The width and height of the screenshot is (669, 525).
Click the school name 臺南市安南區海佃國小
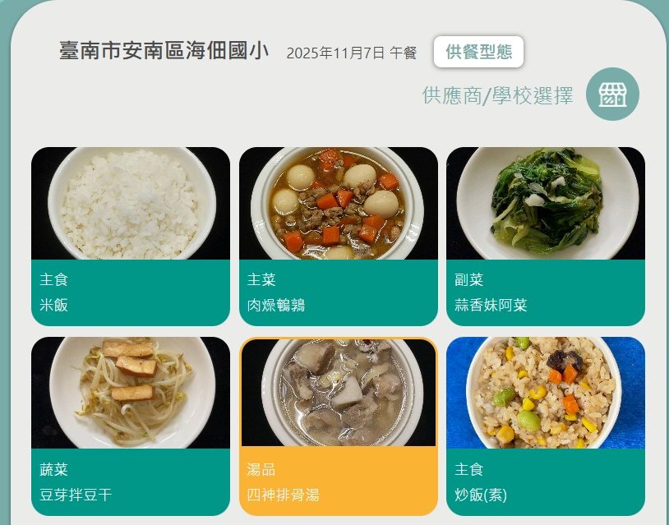[x=164, y=51]
